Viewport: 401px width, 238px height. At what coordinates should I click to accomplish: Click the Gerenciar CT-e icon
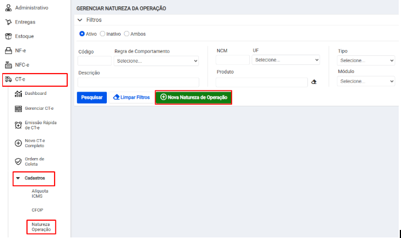18,109
